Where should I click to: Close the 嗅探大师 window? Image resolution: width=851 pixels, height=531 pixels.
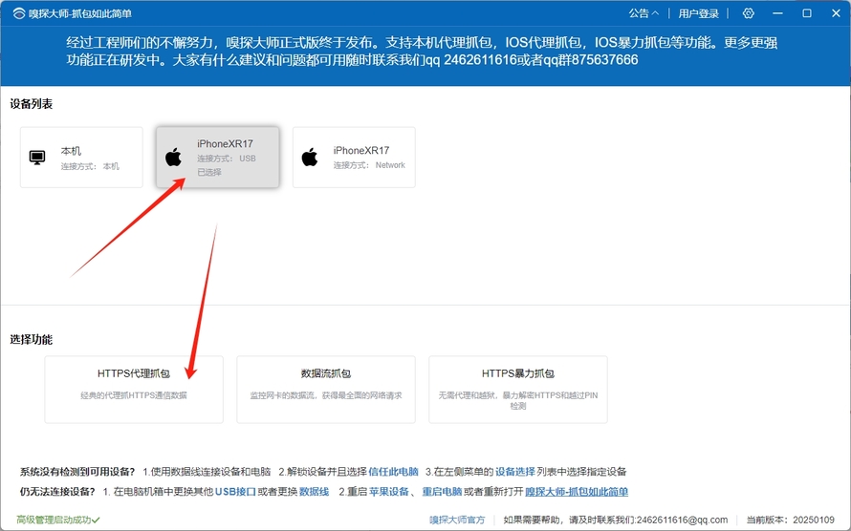(x=834, y=13)
